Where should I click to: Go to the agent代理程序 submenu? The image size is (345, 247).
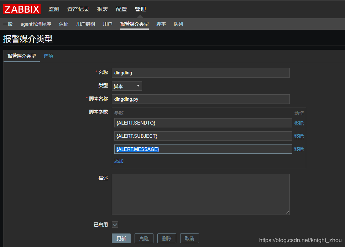click(36, 24)
